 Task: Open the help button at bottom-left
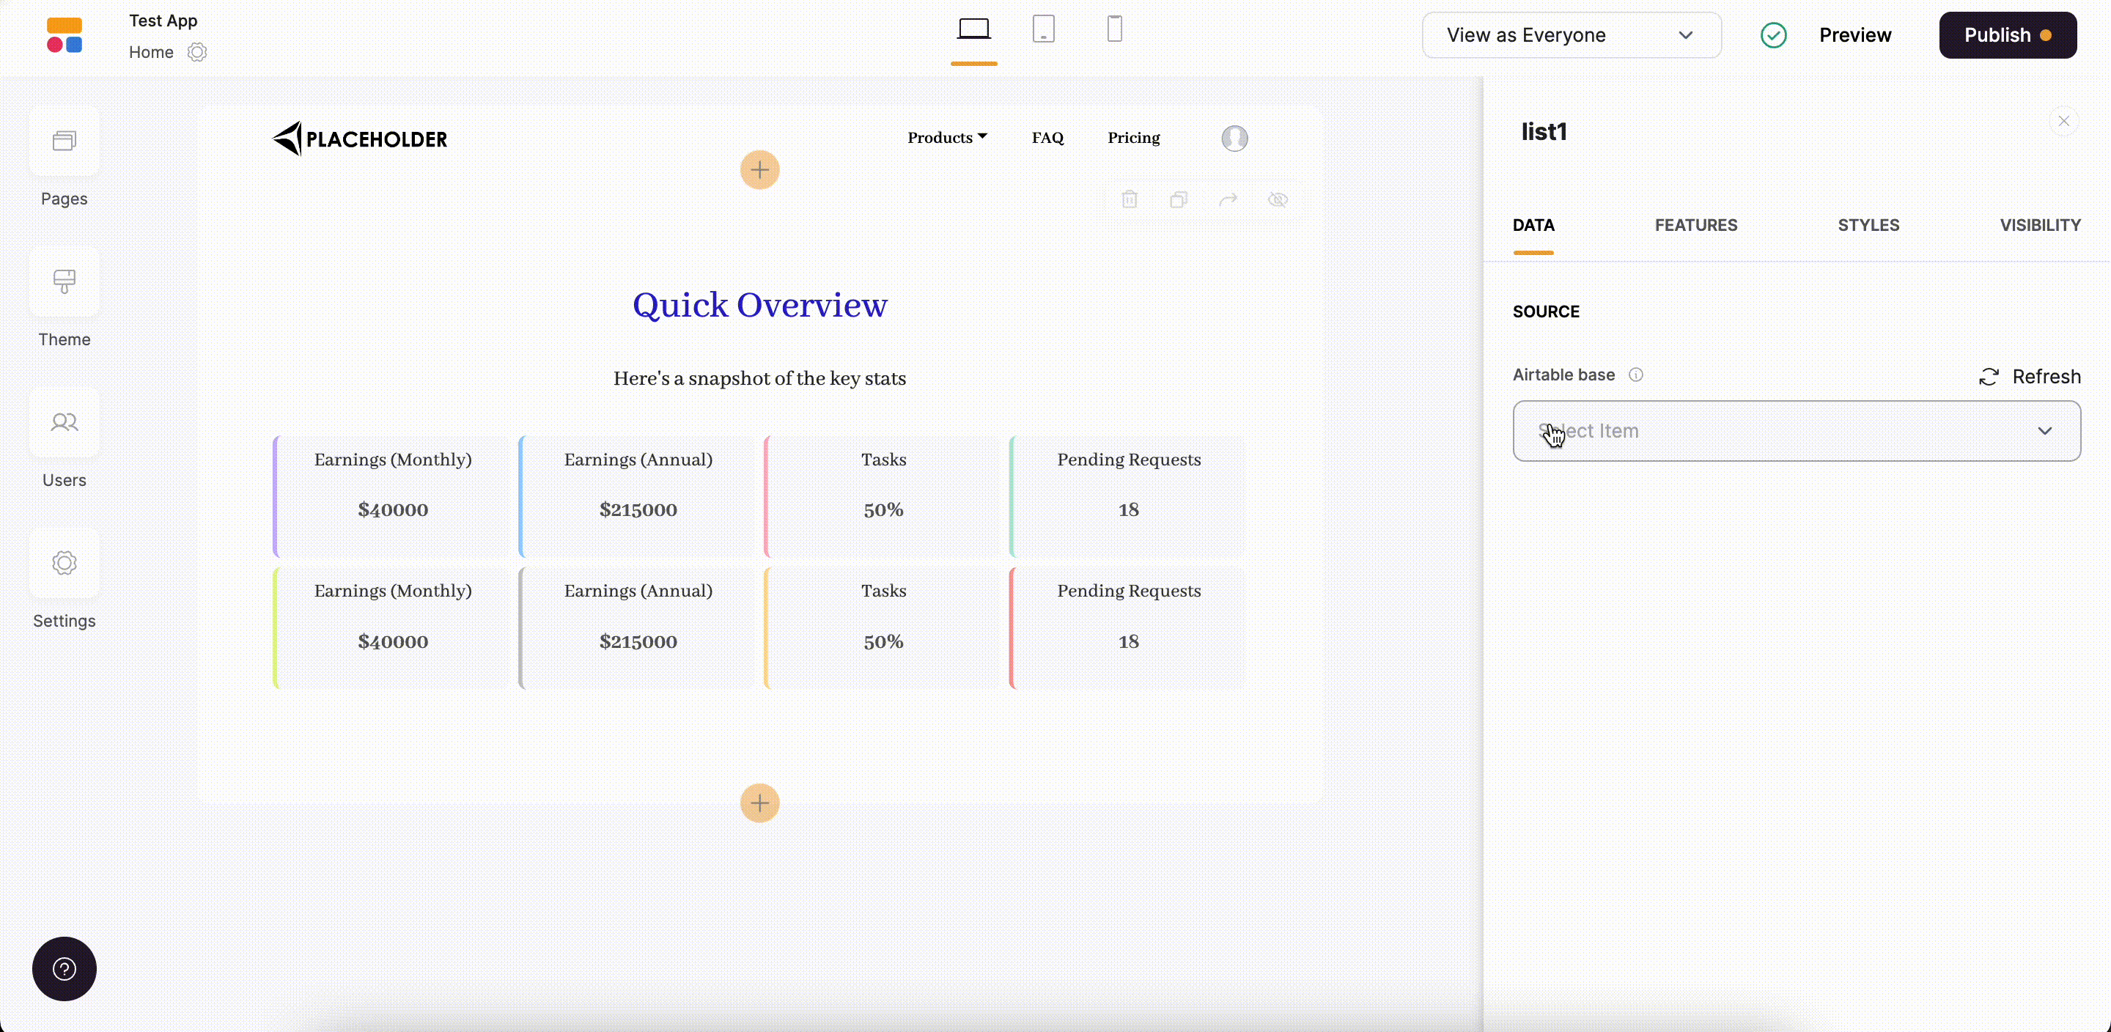tap(64, 969)
